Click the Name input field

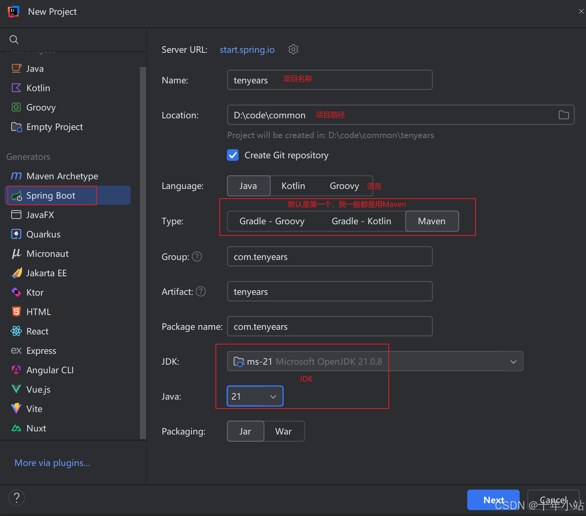pos(330,80)
